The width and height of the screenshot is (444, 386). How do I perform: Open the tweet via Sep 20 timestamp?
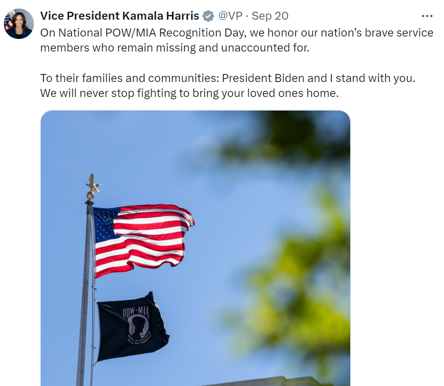coord(270,16)
